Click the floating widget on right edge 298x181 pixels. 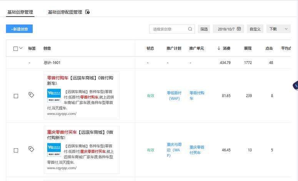pos(295,86)
